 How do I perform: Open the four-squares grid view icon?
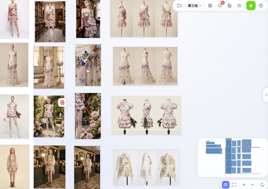coord(210,6)
